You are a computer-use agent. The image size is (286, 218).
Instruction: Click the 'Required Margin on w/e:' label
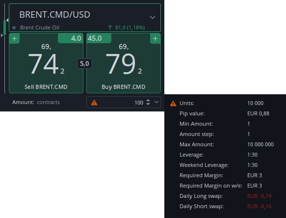pos(211,186)
